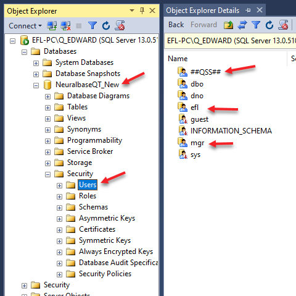Screen dimensions: 296x296
Task: Click the disabled user icon next to guest
Action: click(183, 119)
